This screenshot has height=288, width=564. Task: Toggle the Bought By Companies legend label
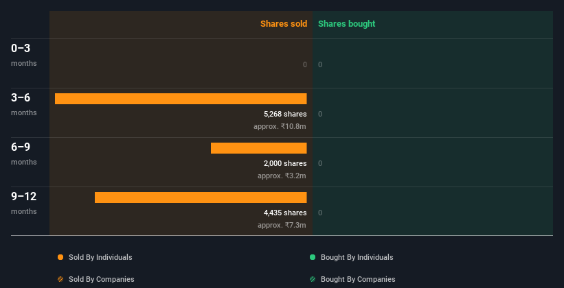click(x=358, y=279)
